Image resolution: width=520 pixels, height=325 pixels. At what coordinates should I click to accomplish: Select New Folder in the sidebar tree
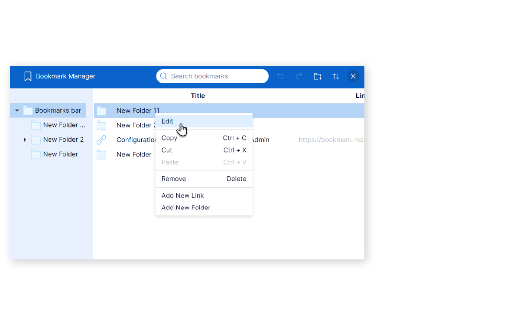click(60, 154)
